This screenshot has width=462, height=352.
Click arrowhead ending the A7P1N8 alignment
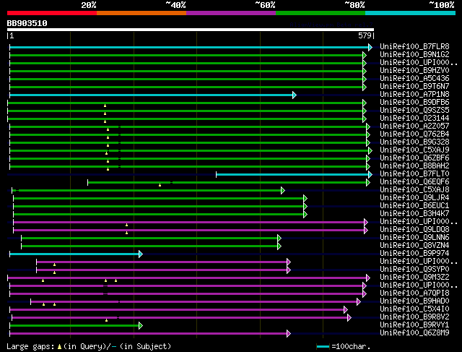point(295,95)
